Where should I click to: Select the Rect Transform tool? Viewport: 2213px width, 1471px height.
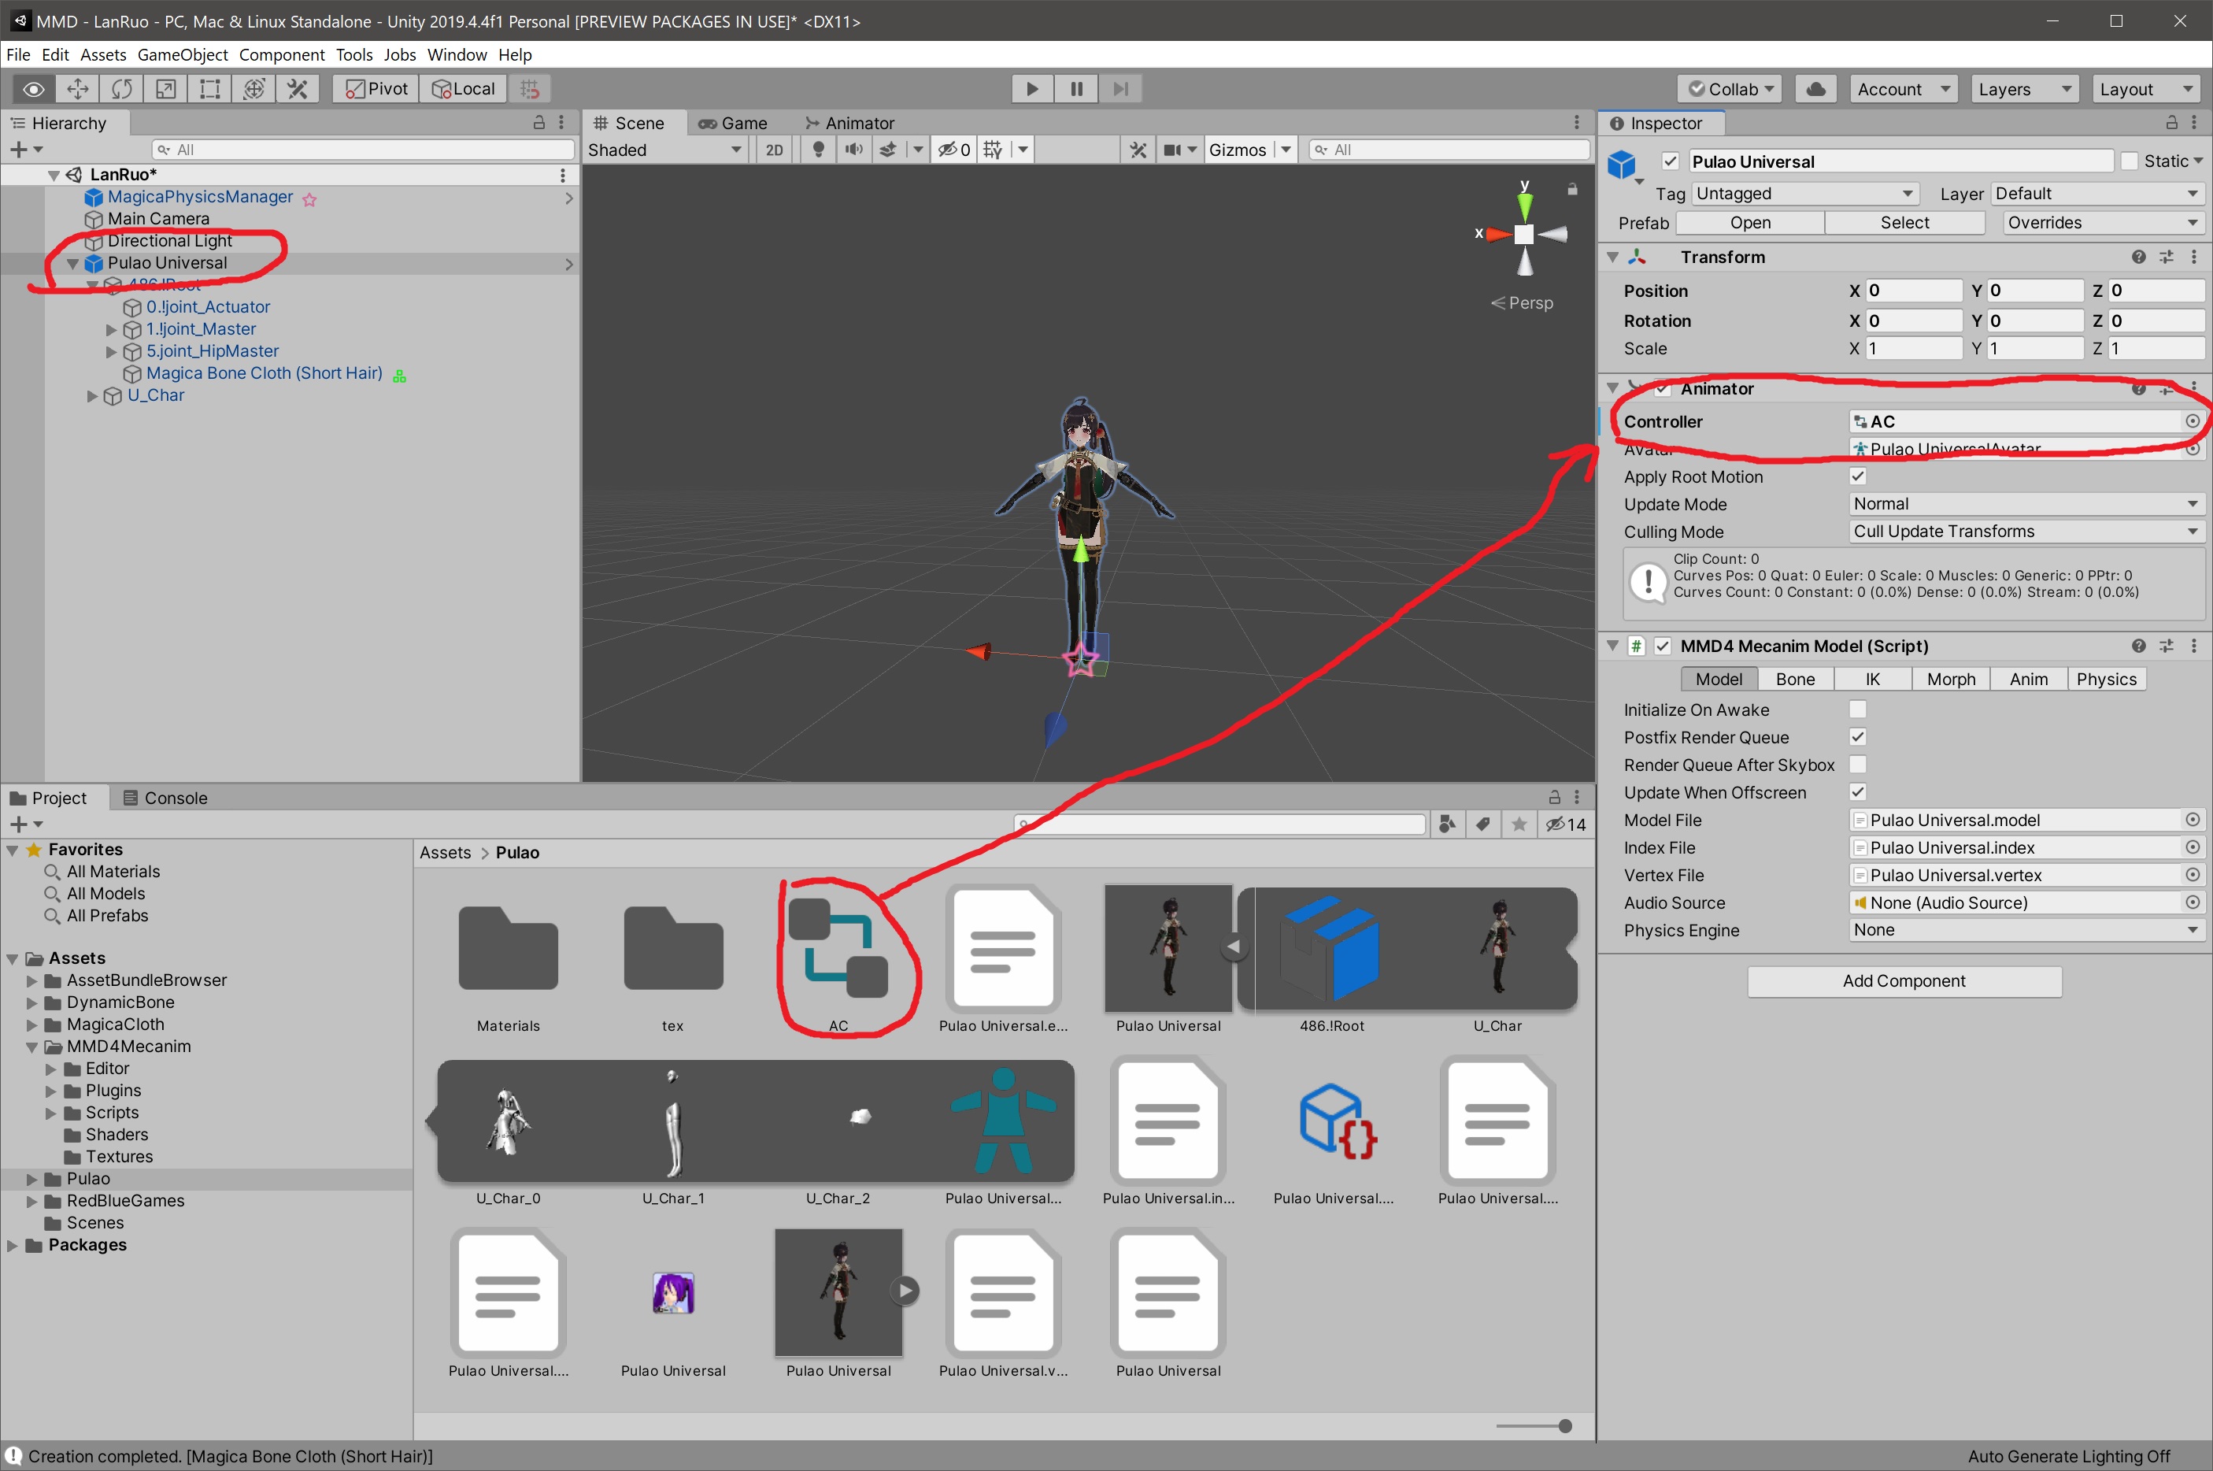point(210,89)
